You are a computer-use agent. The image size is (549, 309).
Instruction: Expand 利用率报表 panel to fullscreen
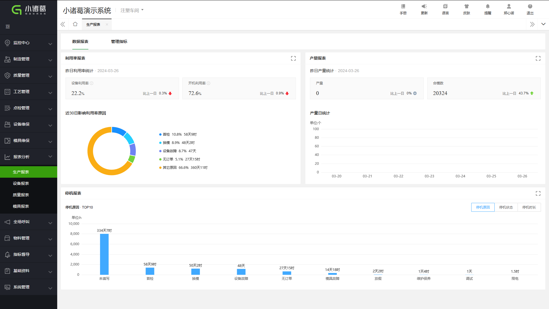[x=293, y=58]
